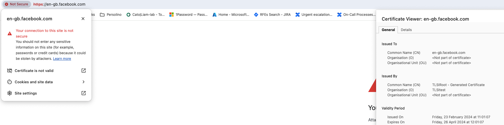Open Cookies and site data
The image size is (504, 125).
coord(46,82)
